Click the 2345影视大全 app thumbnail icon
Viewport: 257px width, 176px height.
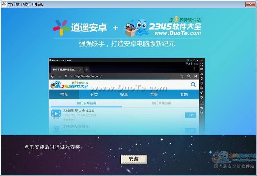coord(56,114)
